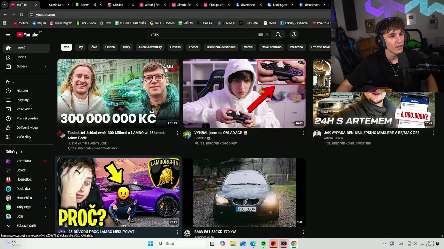444x249 pixels.
Task: Expand the Vy section chevron
Action: click(14, 82)
